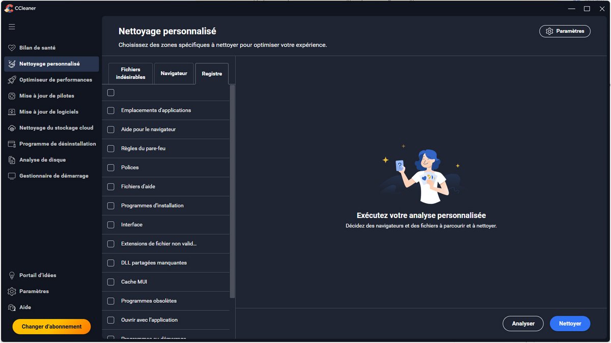Enable the Emplacements d'applications checkbox
This screenshot has width=611, height=343.
(110, 110)
